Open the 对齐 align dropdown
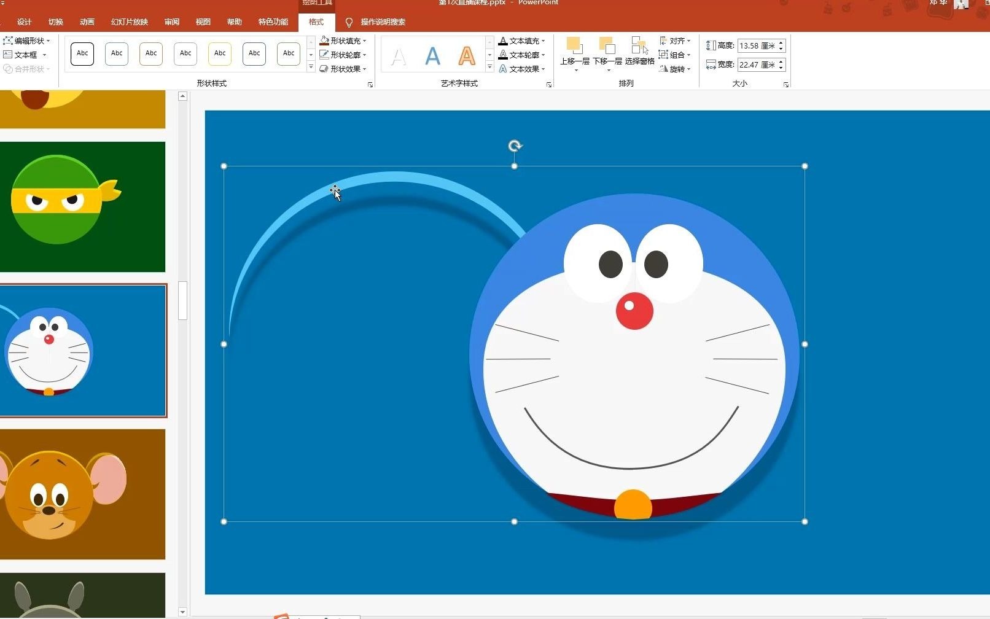The image size is (990, 619). (x=675, y=41)
